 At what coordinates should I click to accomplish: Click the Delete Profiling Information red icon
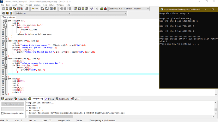click(106, 9)
